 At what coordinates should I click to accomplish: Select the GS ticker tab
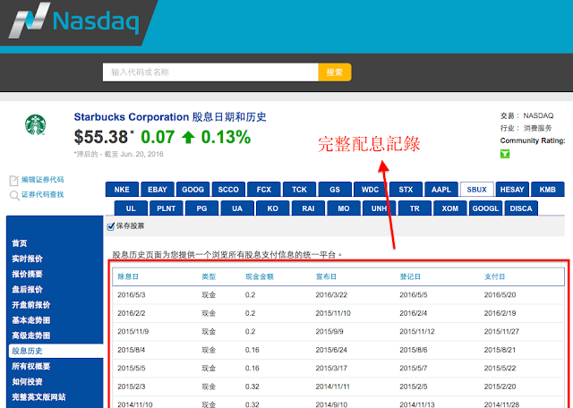pos(335,189)
